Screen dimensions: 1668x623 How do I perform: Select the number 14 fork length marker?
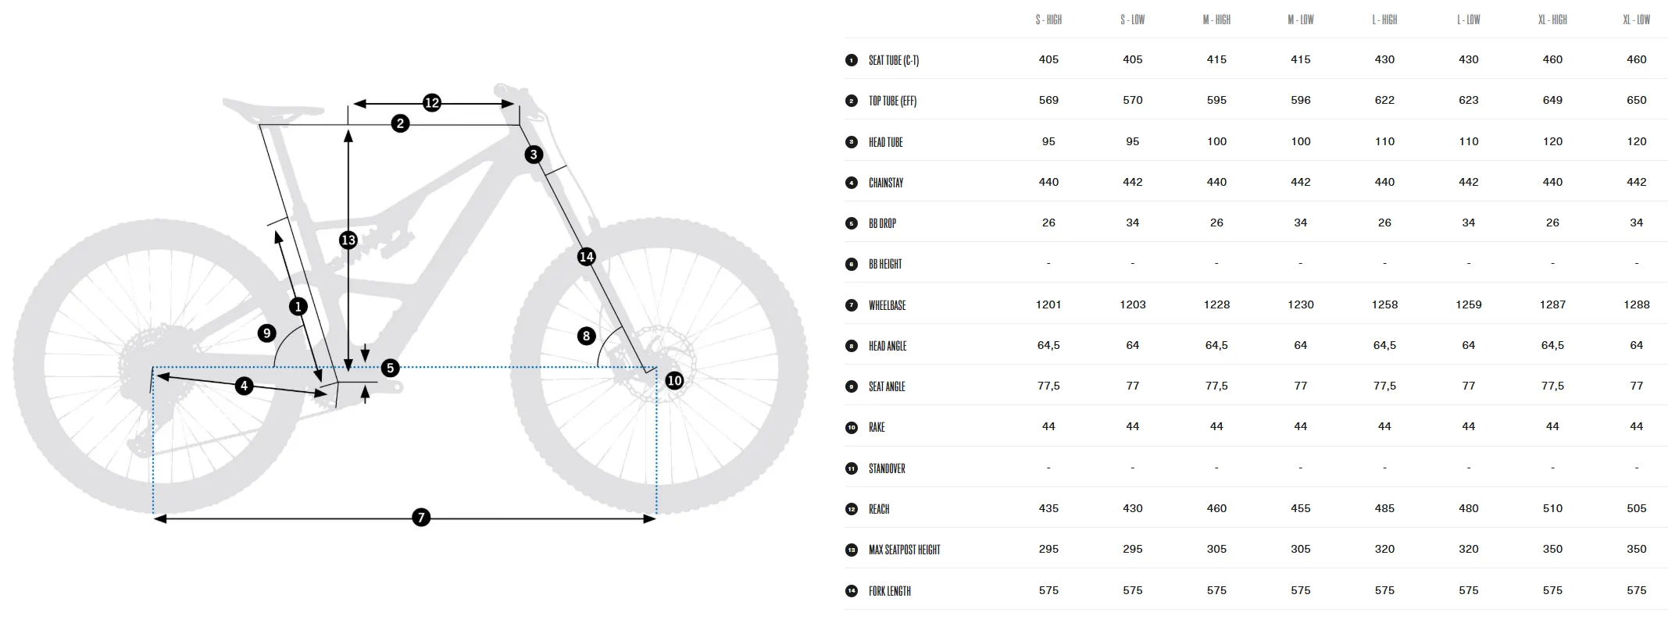[x=586, y=256]
